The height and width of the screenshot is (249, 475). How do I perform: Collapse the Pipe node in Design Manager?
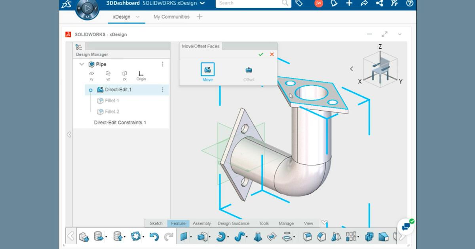tap(82, 64)
